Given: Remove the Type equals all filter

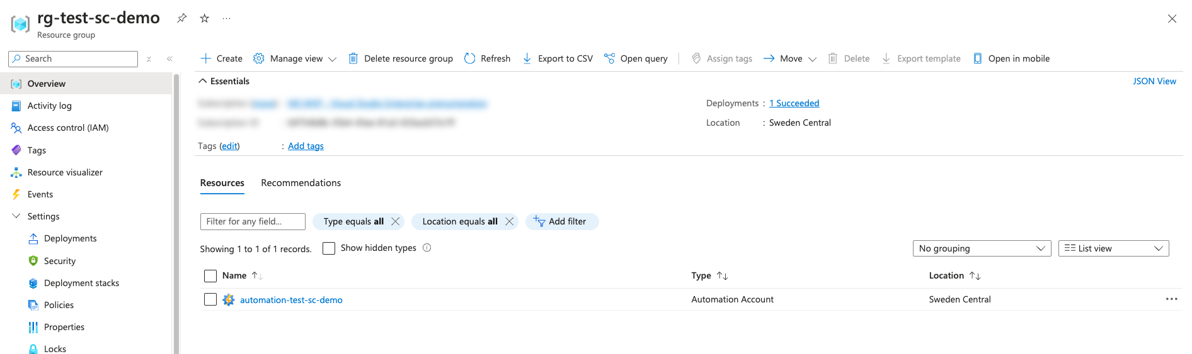Looking at the screenshot, I should click(x=396, y=221).
